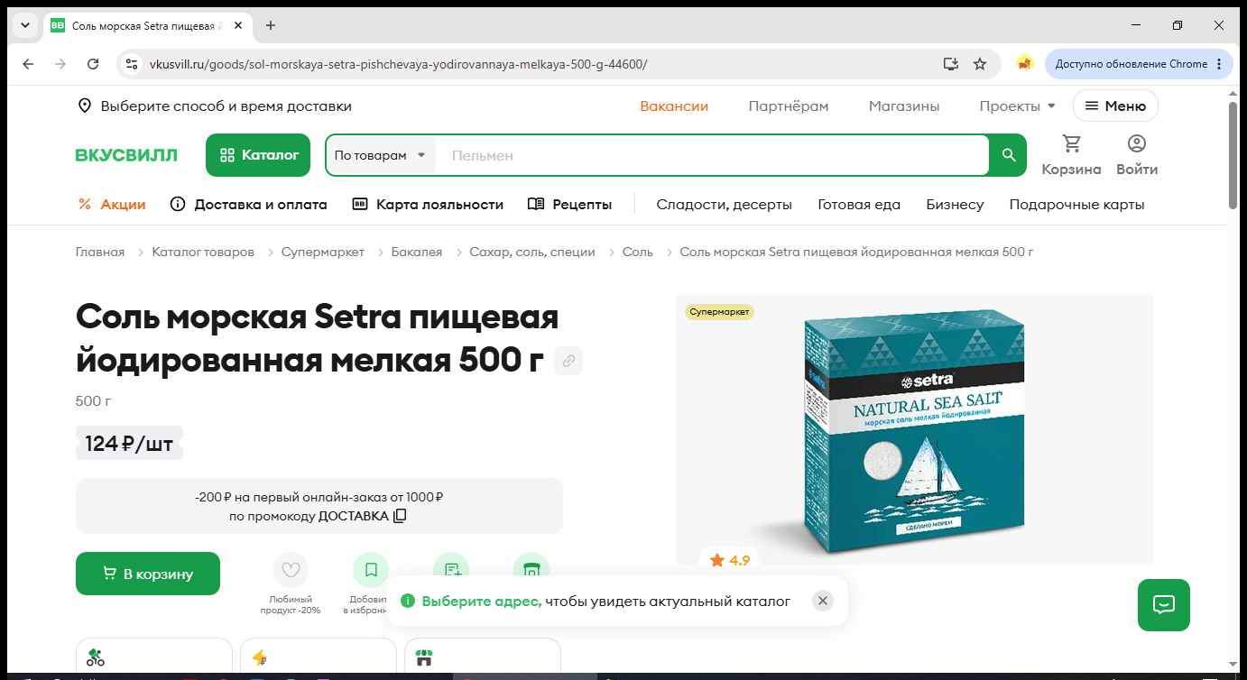Expand the По товарам search filter
The image size is (1247, 680).
tap(381, 155)
